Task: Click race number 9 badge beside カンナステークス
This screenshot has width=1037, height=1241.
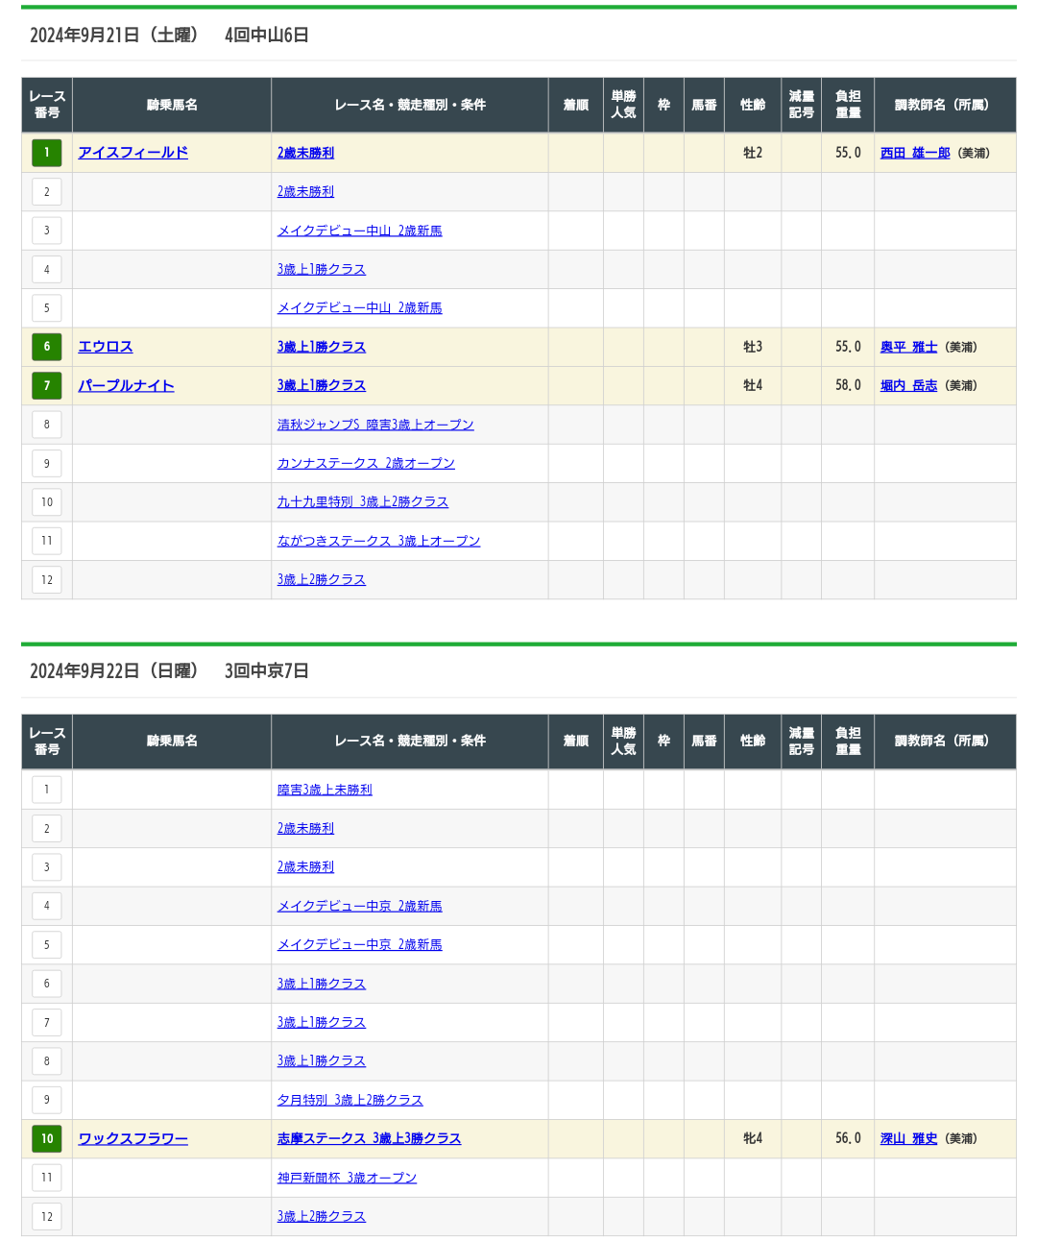Action: (x=47, y=463)
